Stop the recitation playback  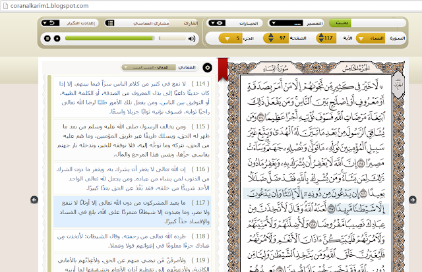57,38
